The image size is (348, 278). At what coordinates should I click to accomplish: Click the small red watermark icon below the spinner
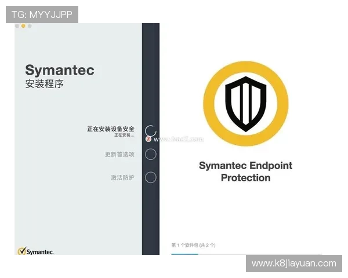pyautogui.click(x=148, y=139)
